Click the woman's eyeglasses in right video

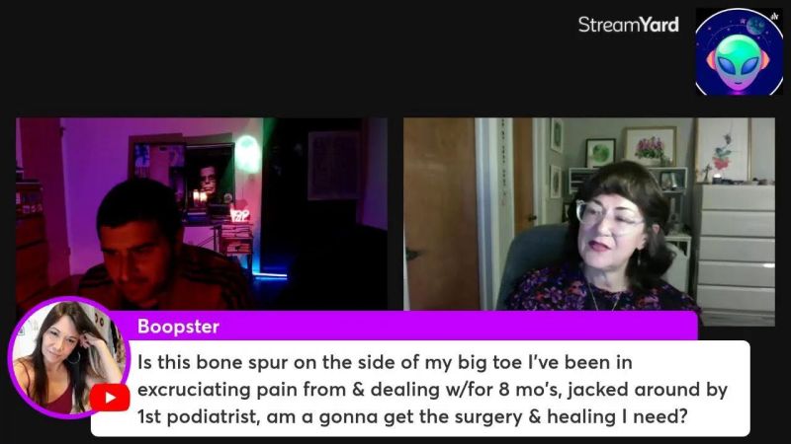[609, 217]
